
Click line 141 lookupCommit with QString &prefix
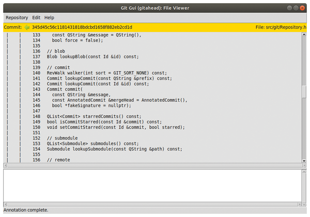coord(110,79)
